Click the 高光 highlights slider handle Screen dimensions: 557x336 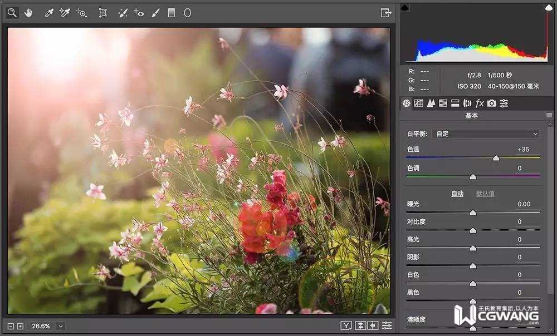tap(473, 248)
